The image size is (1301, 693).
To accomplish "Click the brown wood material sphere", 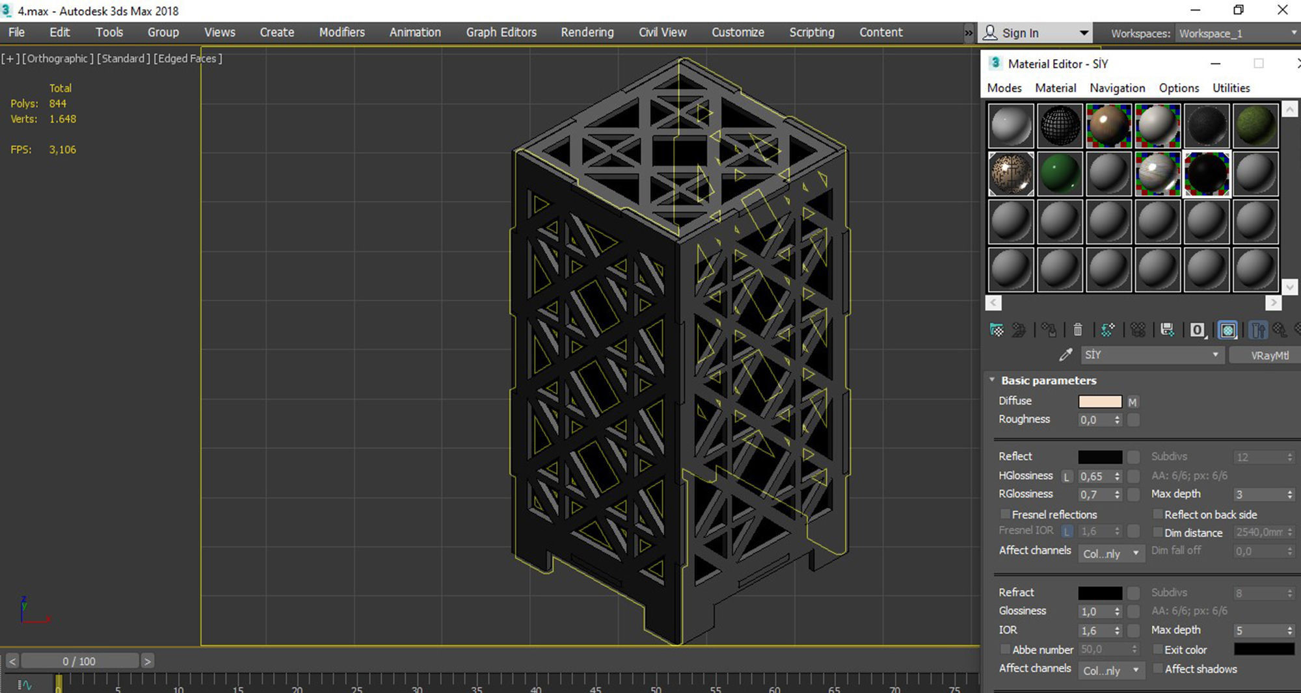I will 1108,125.
